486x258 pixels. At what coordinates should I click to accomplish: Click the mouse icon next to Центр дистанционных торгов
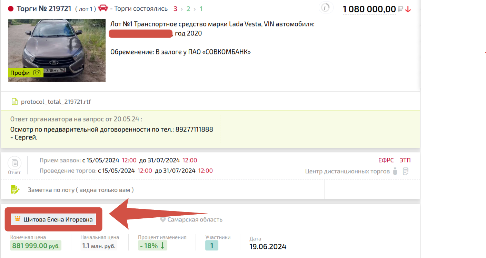click(395, 171)
